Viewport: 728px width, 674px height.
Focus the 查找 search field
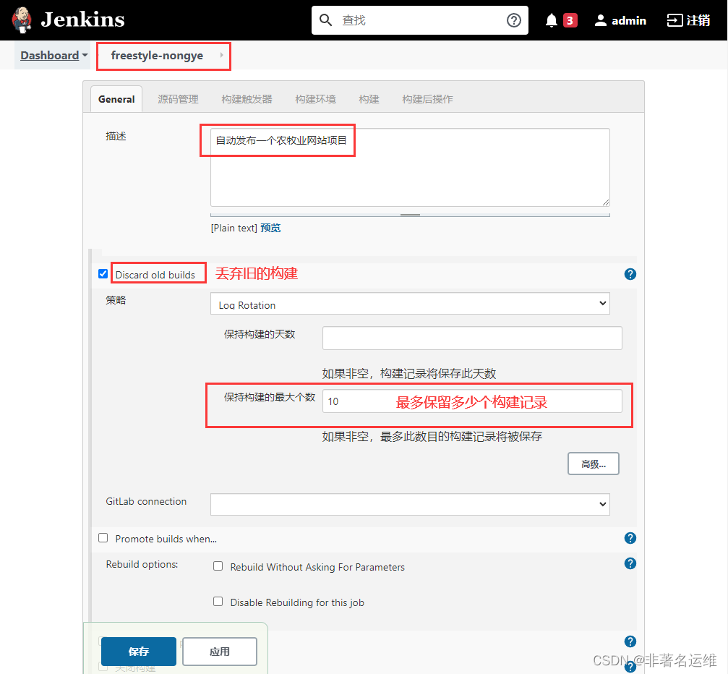pos(420,20)
